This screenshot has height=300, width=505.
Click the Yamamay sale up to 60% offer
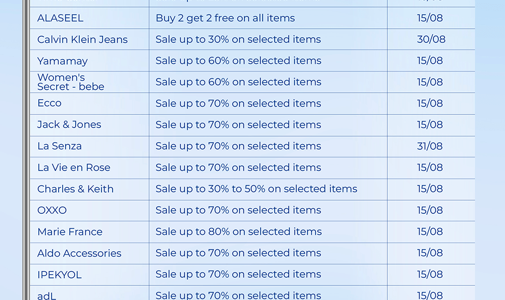pos(238,61)
